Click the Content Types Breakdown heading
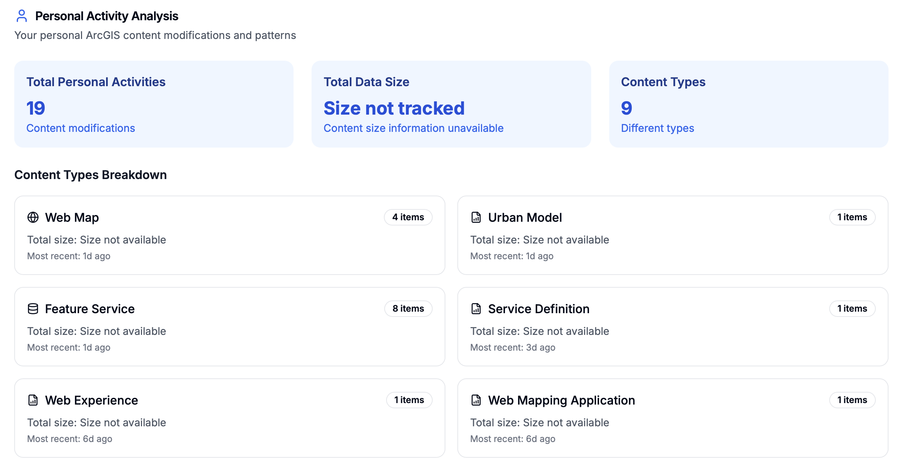 (x=90, y=175)
